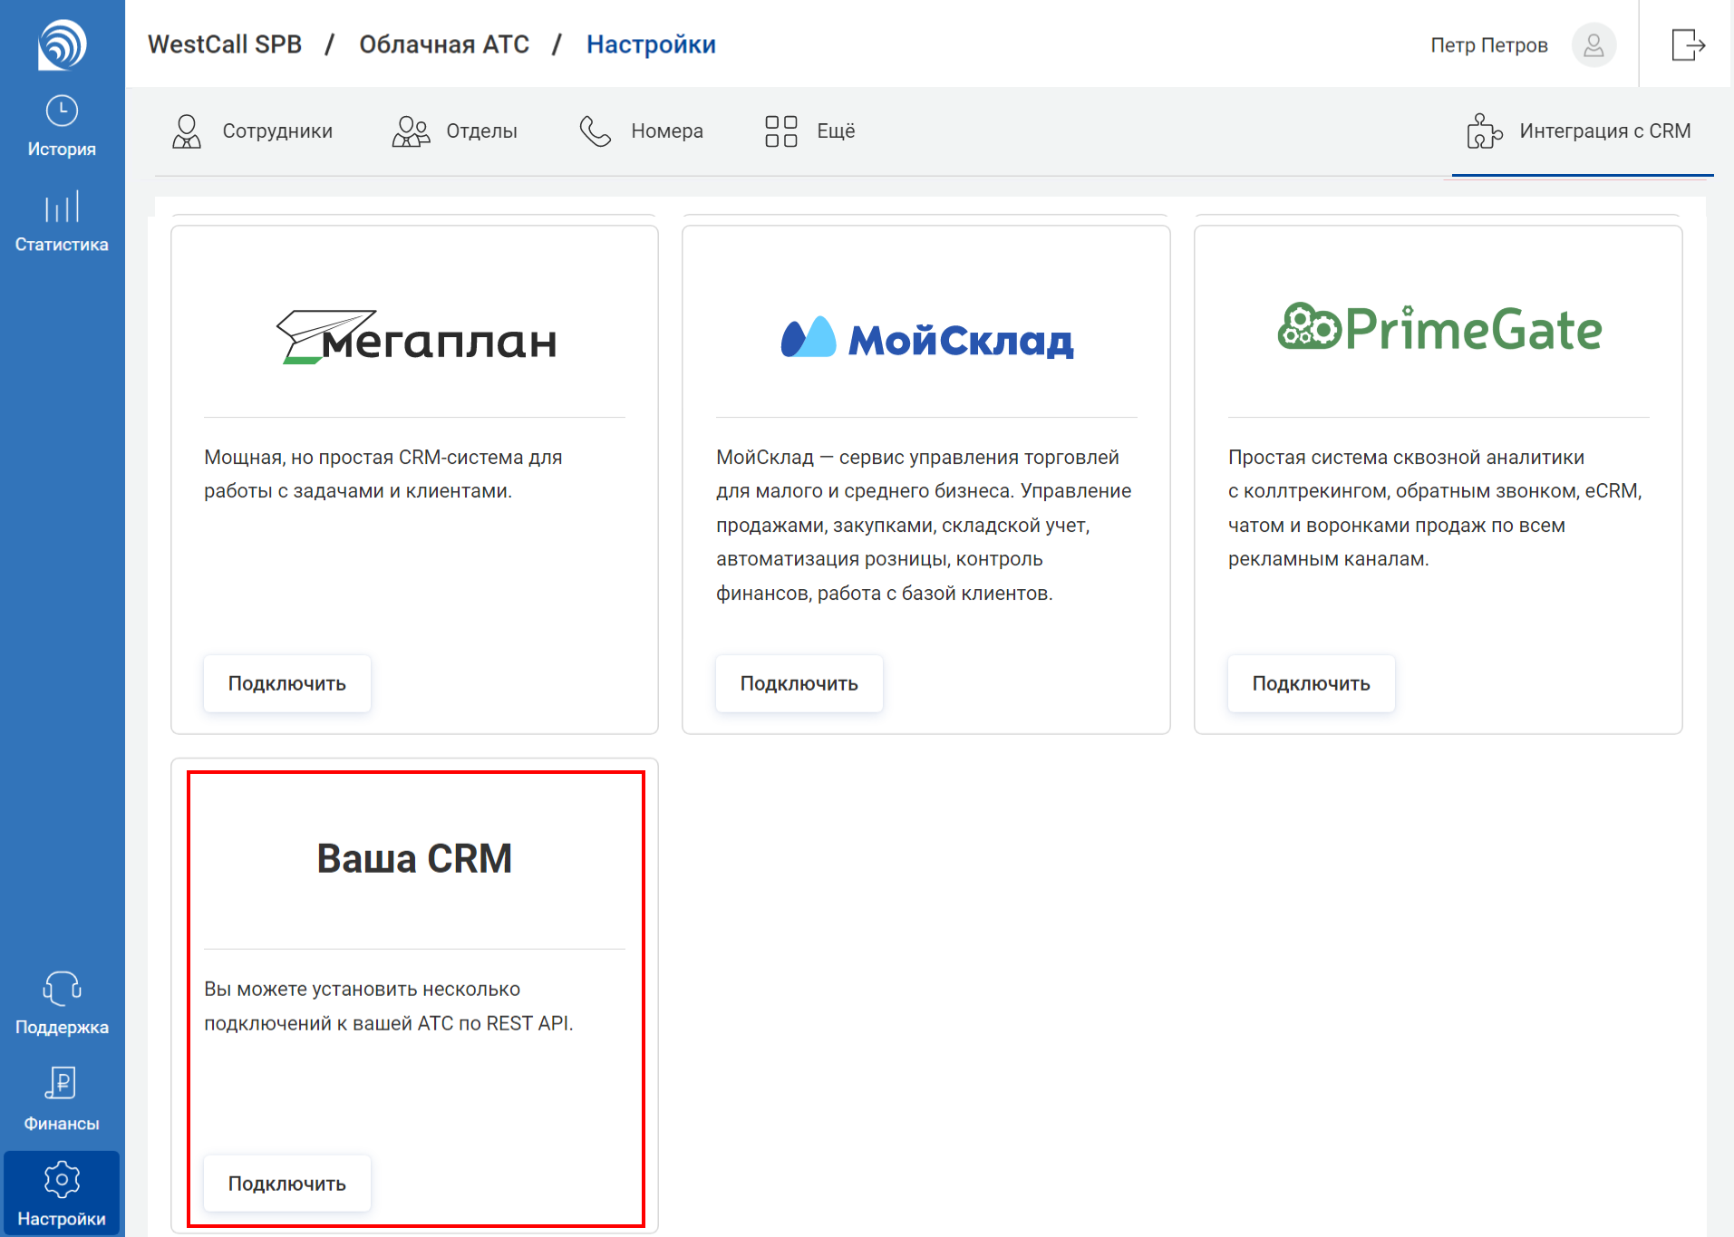Click the Отделы group icon

[411, 131]
